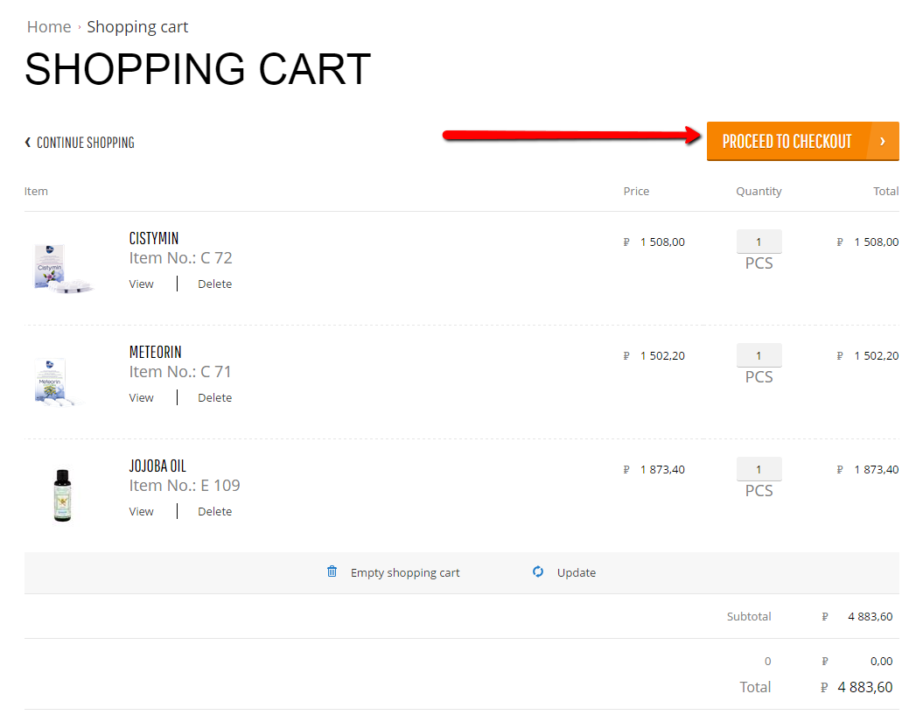The image size is (916, 715).
Task: Open the Jojoba Oil bottle thumbnail
Action: tap(62, 494)
